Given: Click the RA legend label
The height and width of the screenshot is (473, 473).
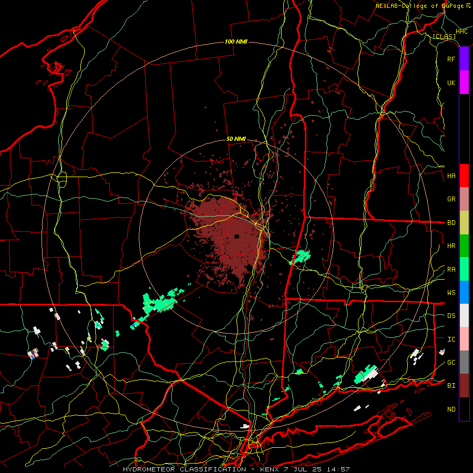Looking at the screenshot, I should pyautogui.click(x=451, y=270).
